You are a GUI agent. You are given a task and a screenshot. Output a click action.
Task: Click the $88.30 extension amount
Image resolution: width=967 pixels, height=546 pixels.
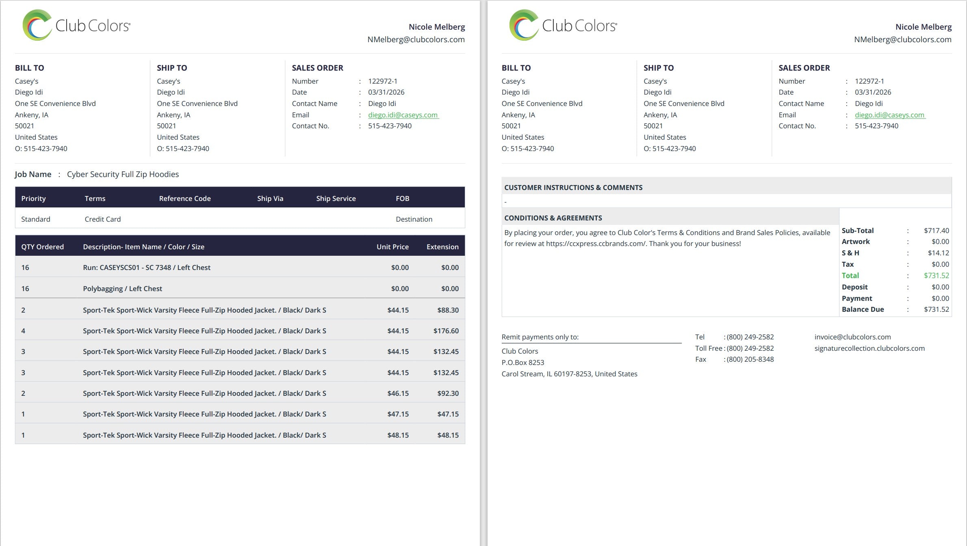[x=448, y=310]
